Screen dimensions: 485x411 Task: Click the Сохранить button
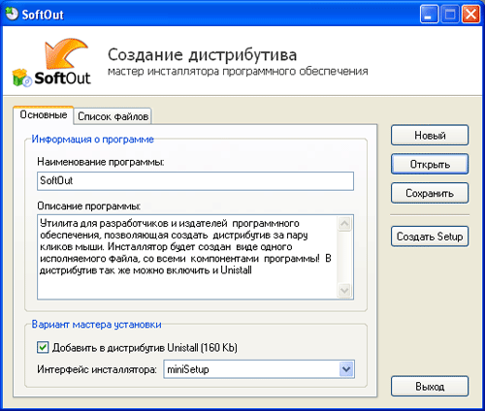[x=430, y=193]
